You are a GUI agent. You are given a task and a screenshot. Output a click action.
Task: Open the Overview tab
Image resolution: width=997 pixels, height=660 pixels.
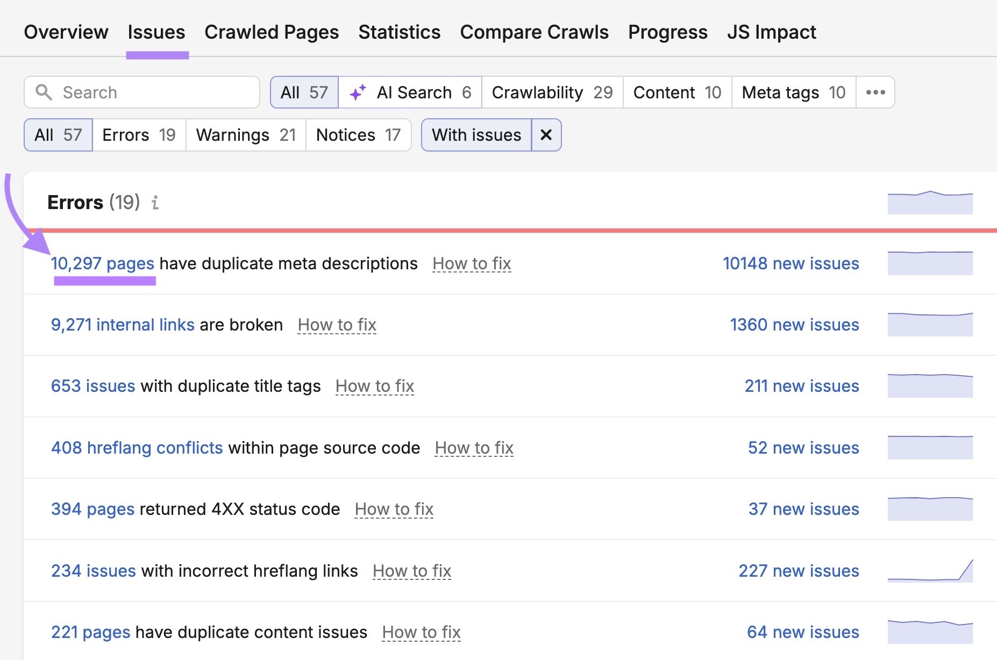(x=66, y=32)
